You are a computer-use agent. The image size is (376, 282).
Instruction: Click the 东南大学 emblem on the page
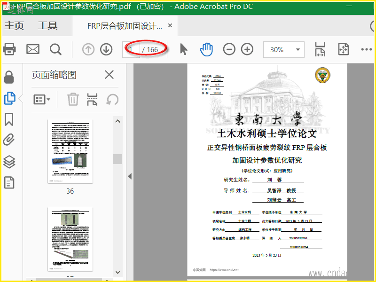pos(322,75)
